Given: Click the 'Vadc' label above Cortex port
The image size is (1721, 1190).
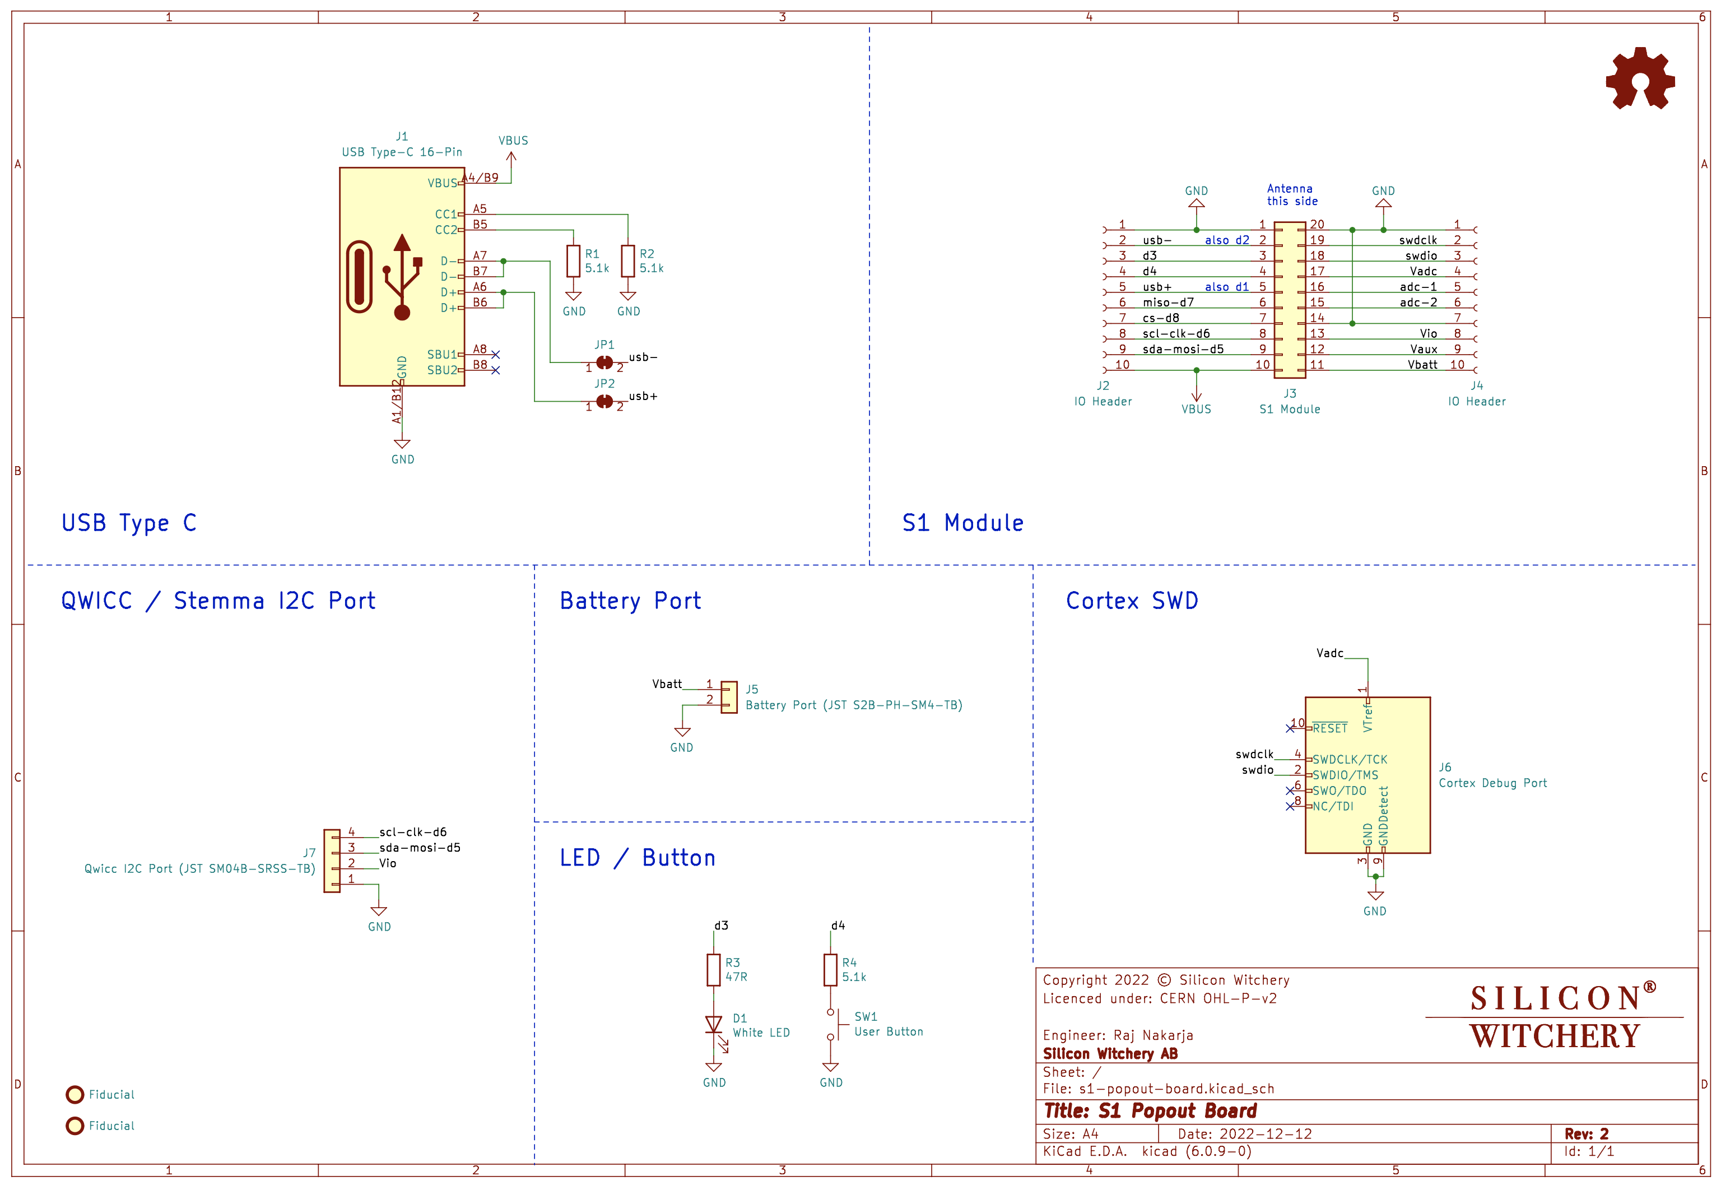Looking at the screenshot, I should click(1330, 653).
